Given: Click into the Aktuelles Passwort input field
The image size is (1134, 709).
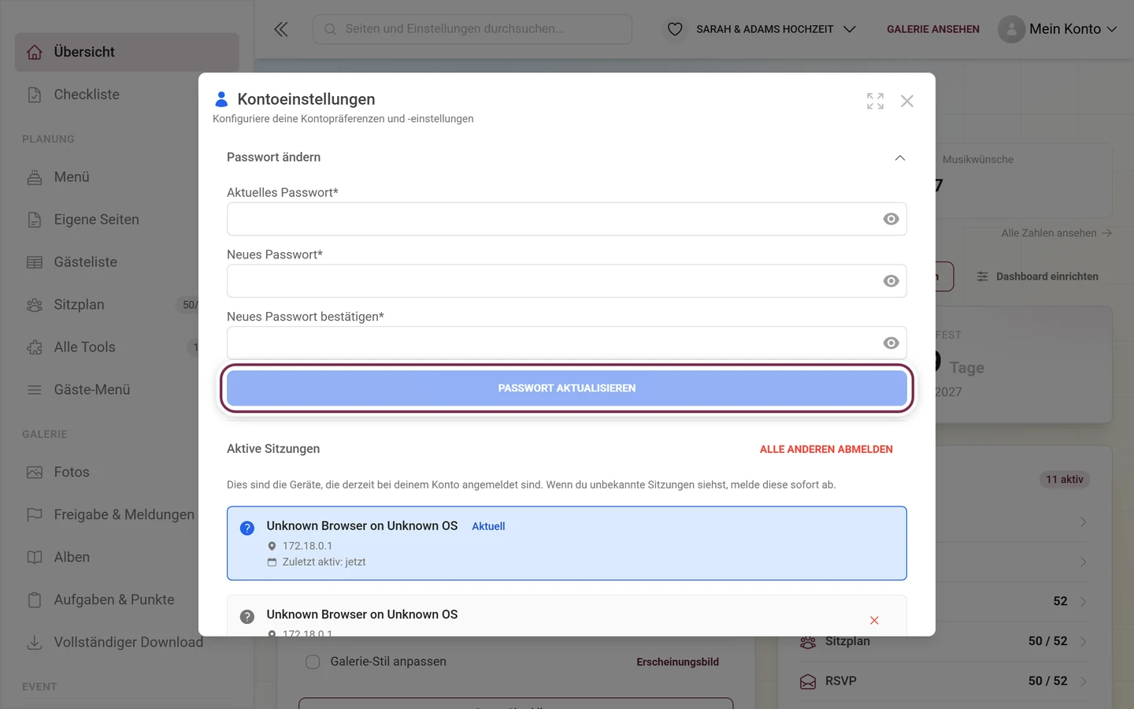Looking at the screenshot, I should pyautogui.click(x=551, y=219).
